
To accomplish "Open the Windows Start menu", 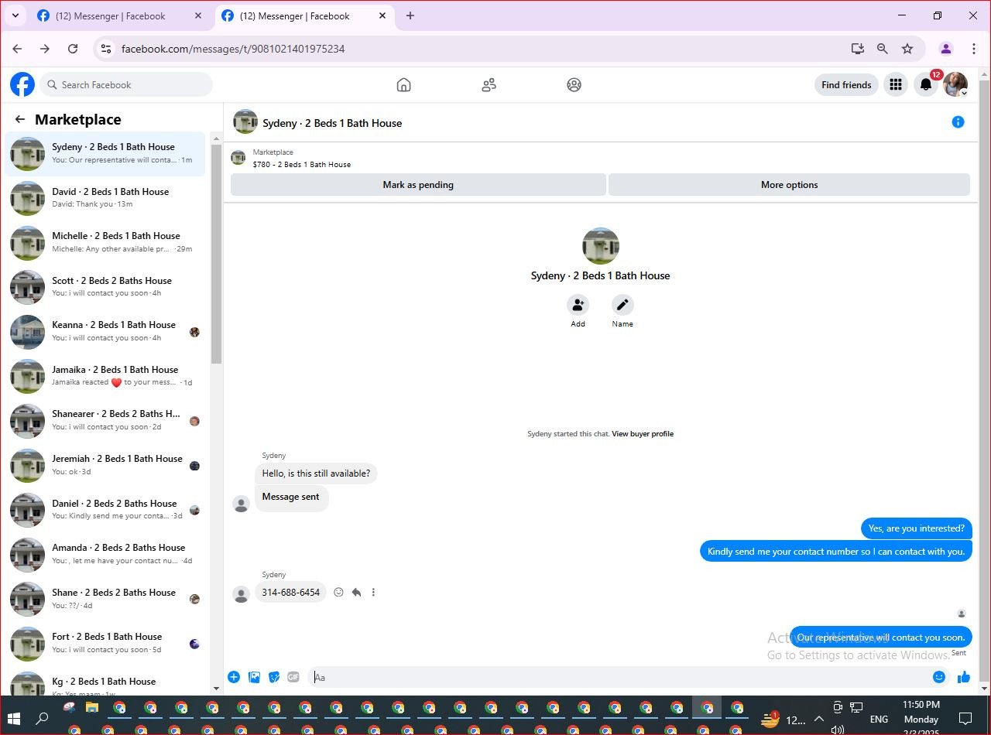I will point(15,719).
